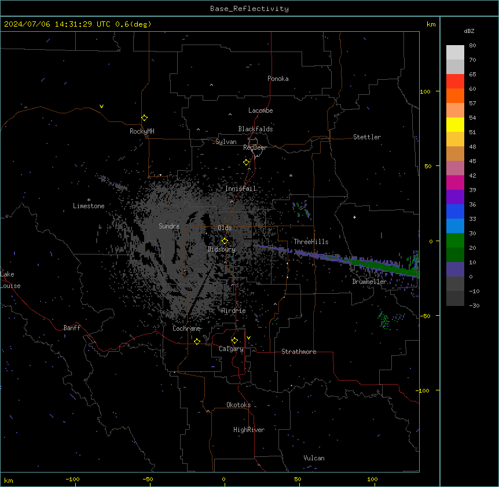
Task: Click the Sylvan label
Action: [226, 142]
